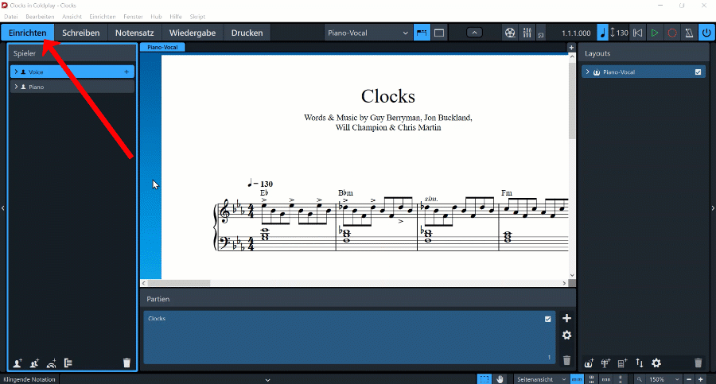Open the 150% zoom level dropdown
The image size is (716, 384).
[664, 379]
